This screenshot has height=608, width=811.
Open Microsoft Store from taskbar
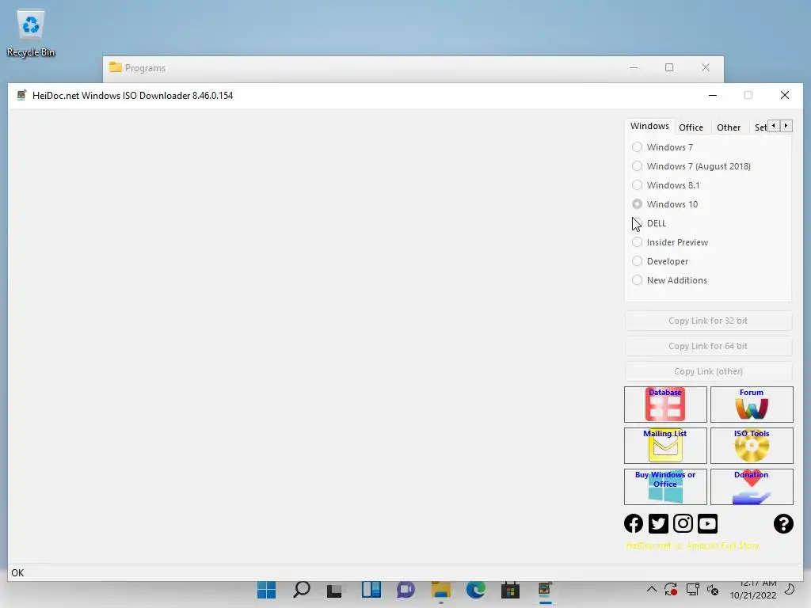(x=510, y=590)
